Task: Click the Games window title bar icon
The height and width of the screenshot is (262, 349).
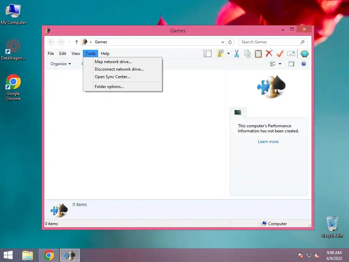Action: click(x=48, y=30)
